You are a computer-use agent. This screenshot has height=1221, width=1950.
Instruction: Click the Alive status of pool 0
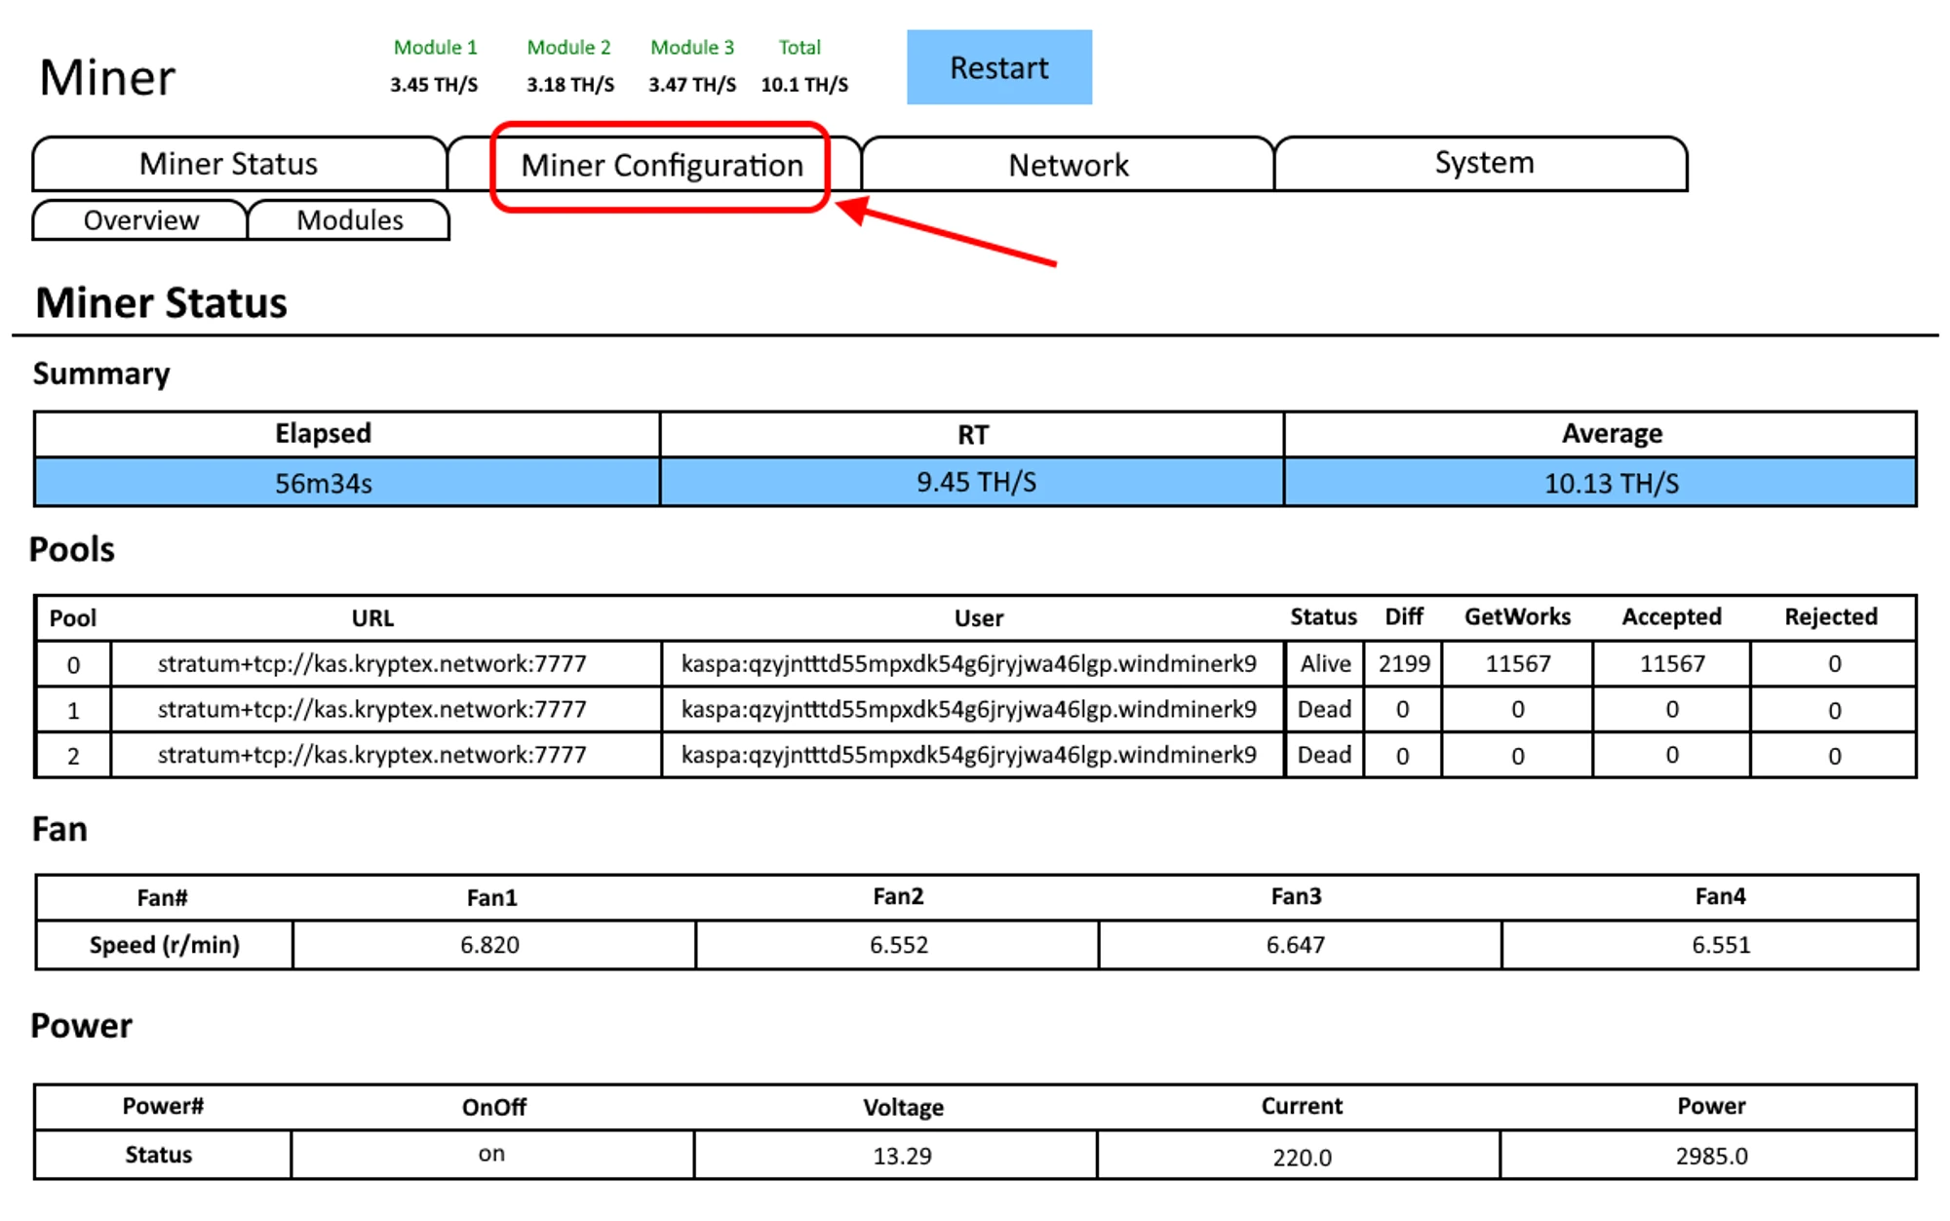point(1325,664)
